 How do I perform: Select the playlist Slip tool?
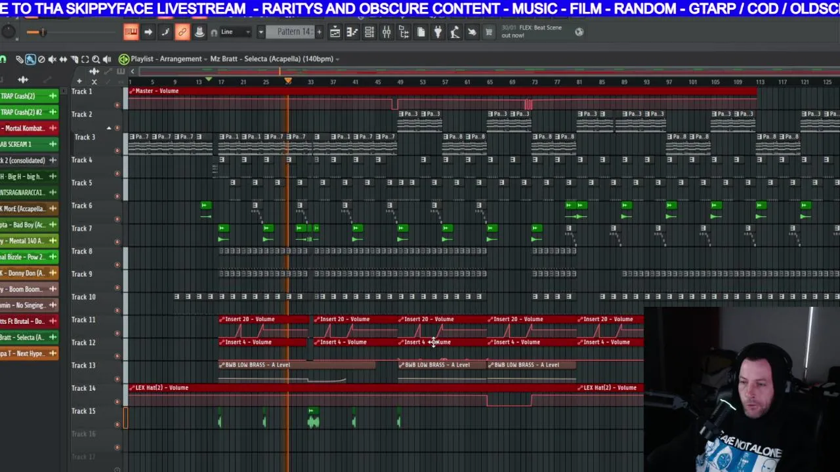click(64, 59)
